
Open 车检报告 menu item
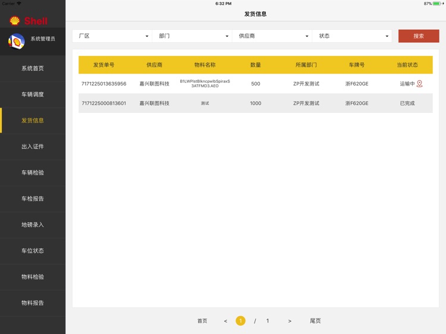[33, 198]
